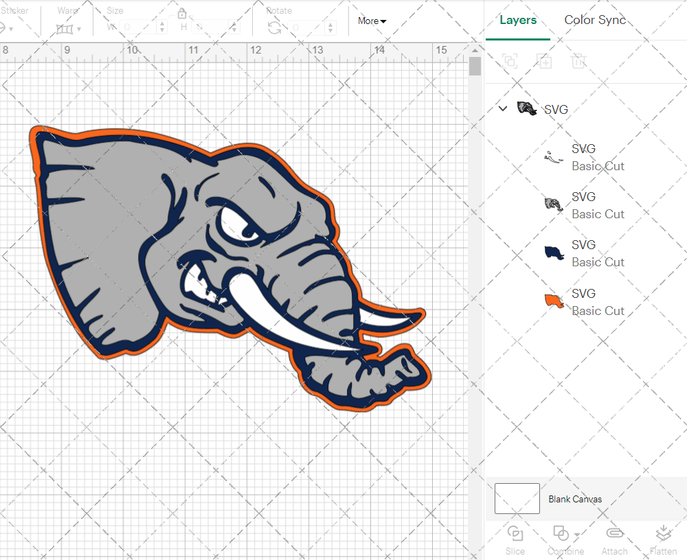Click the rotation angle input field
The image size is (687, 560).
pos(306,27)
